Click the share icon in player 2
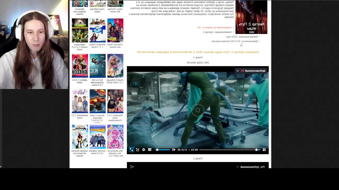This screenshot has width=339, height=190. [132, 167]
